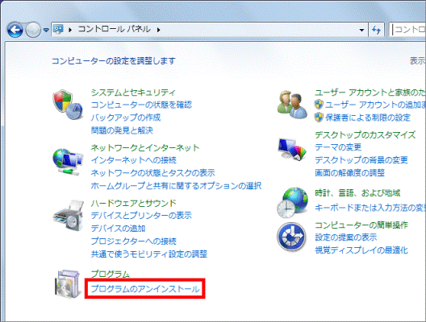
Task: Open 保護者による制限の設定 link
Action: click(368, 118)
